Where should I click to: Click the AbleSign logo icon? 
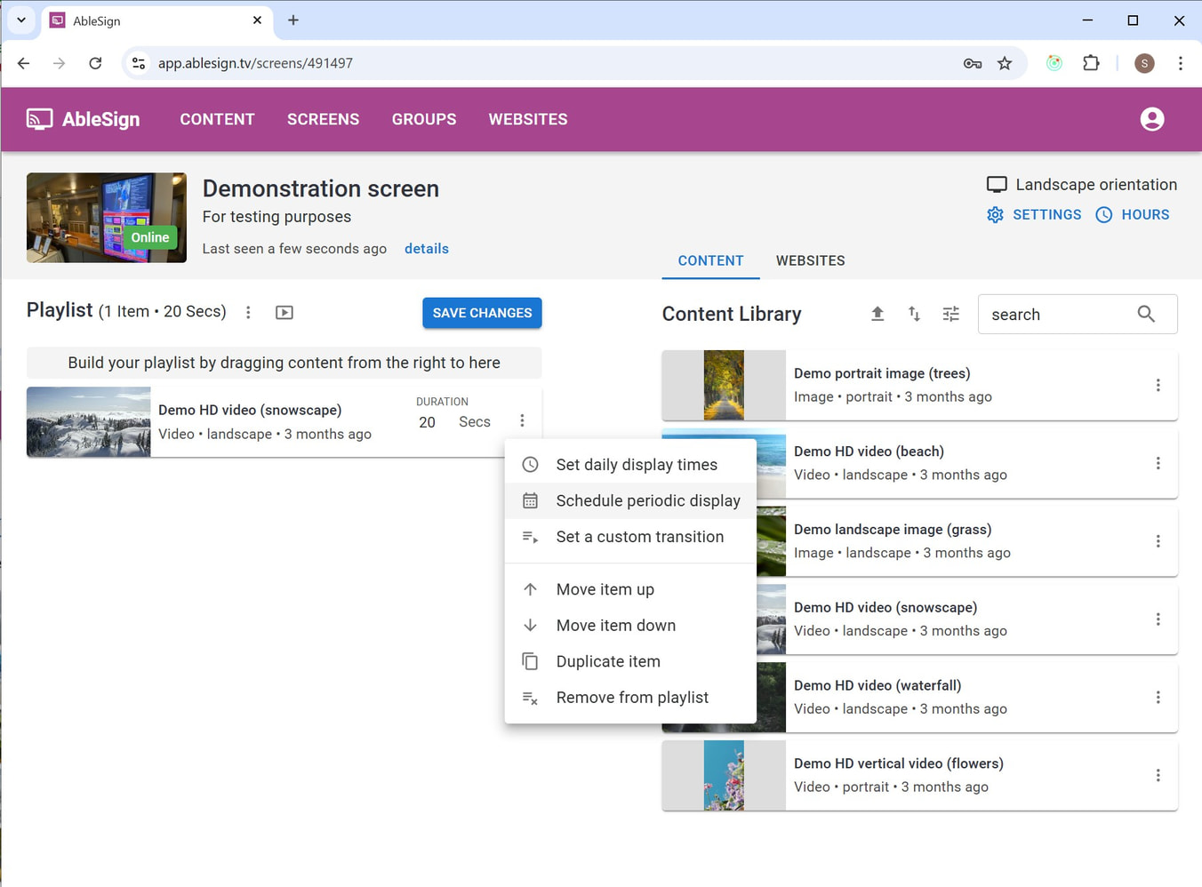(x=39, y=119)
